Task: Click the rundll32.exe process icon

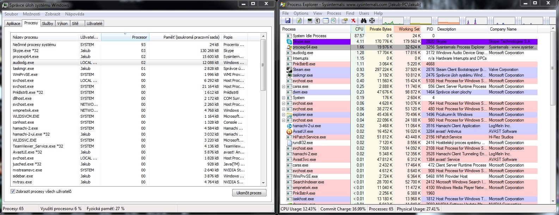Action: coord(289,143)
